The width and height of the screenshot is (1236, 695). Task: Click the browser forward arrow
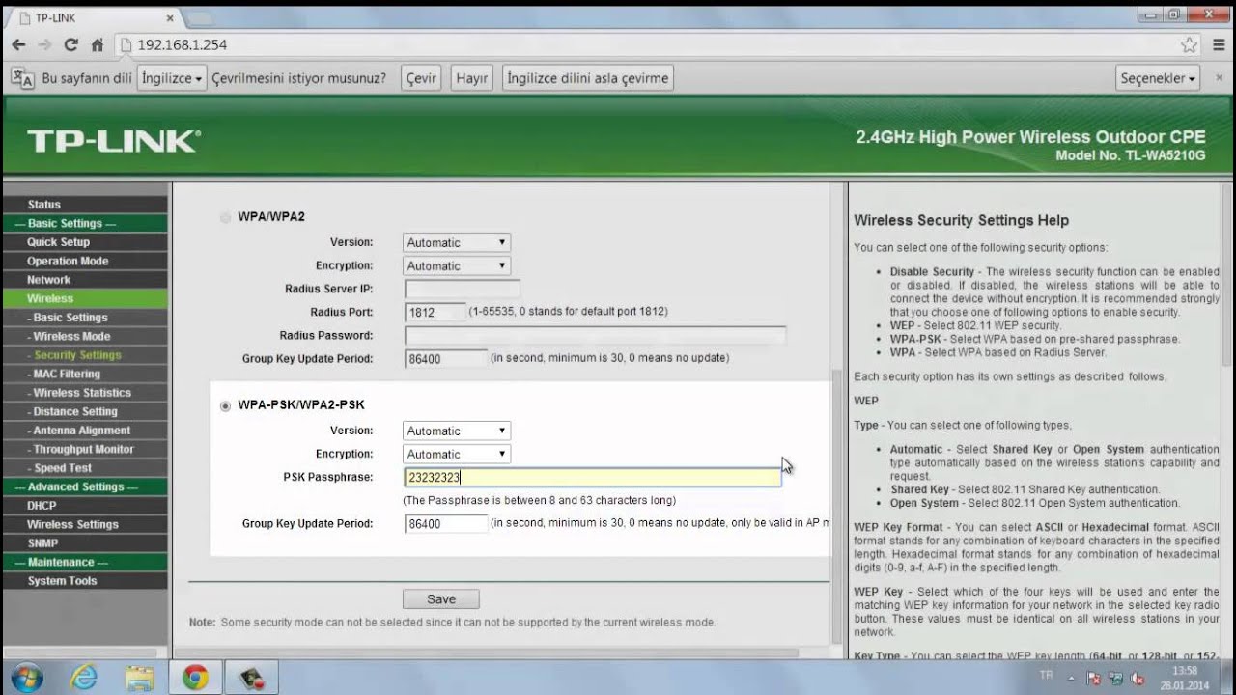pyautogui.click(x=44, y=44)
